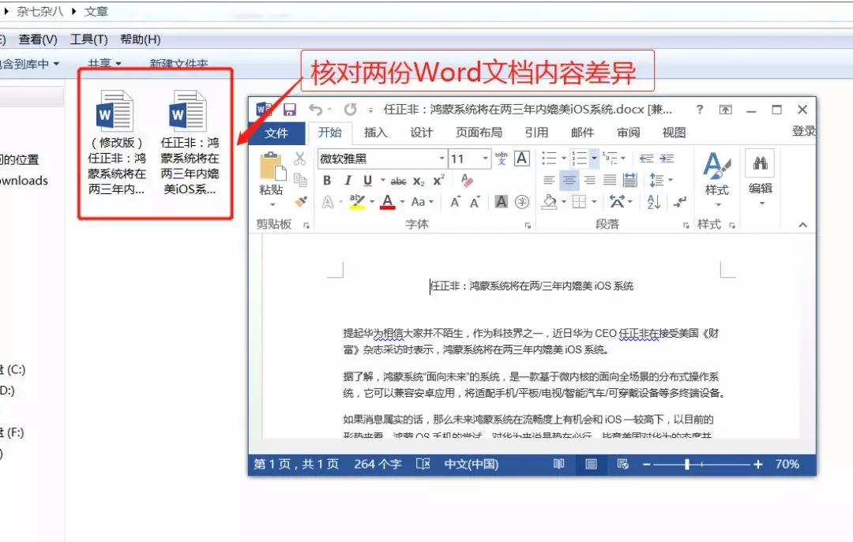Apply red font color
853x542 pixels.
coord(386,202)
